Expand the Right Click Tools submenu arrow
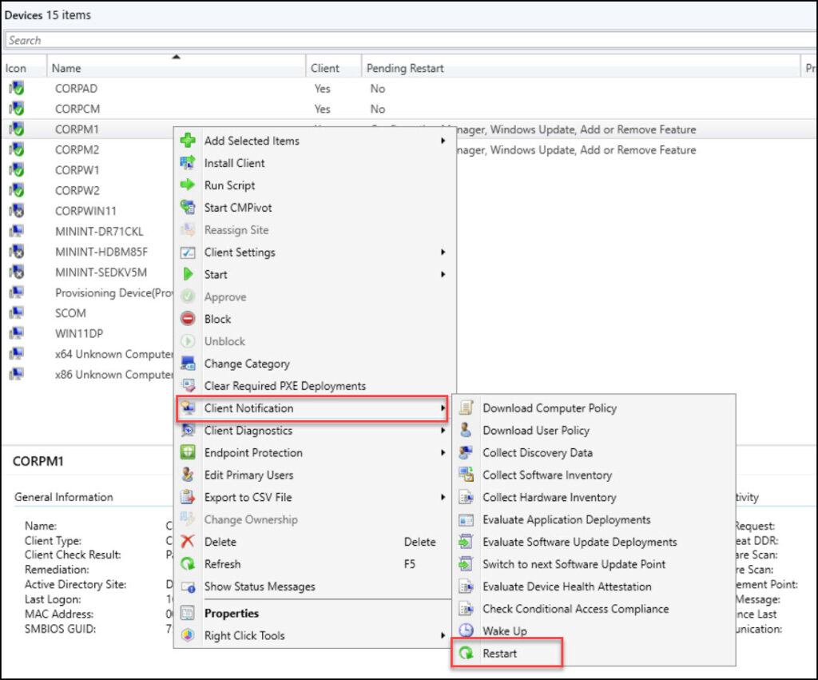The height and width of the screenshot is (680, 818). point(443,635)
